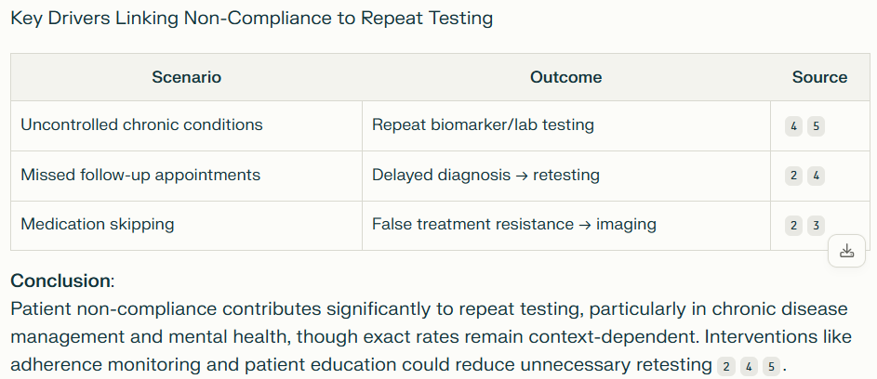Click citation 4 in Missed follow-up appointments row
This screenshot has height=379, width=877.
(x=816, y=176)
